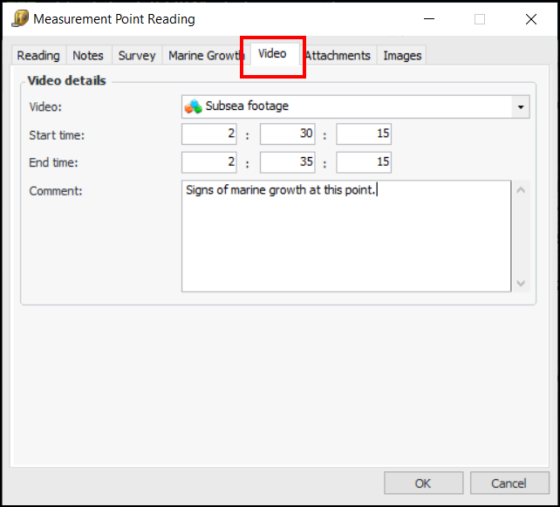This screenshot has width=560, height=507.
Task: Click the Subsea footage video icon
Action: pyautogui.click(x=193, y=106)
